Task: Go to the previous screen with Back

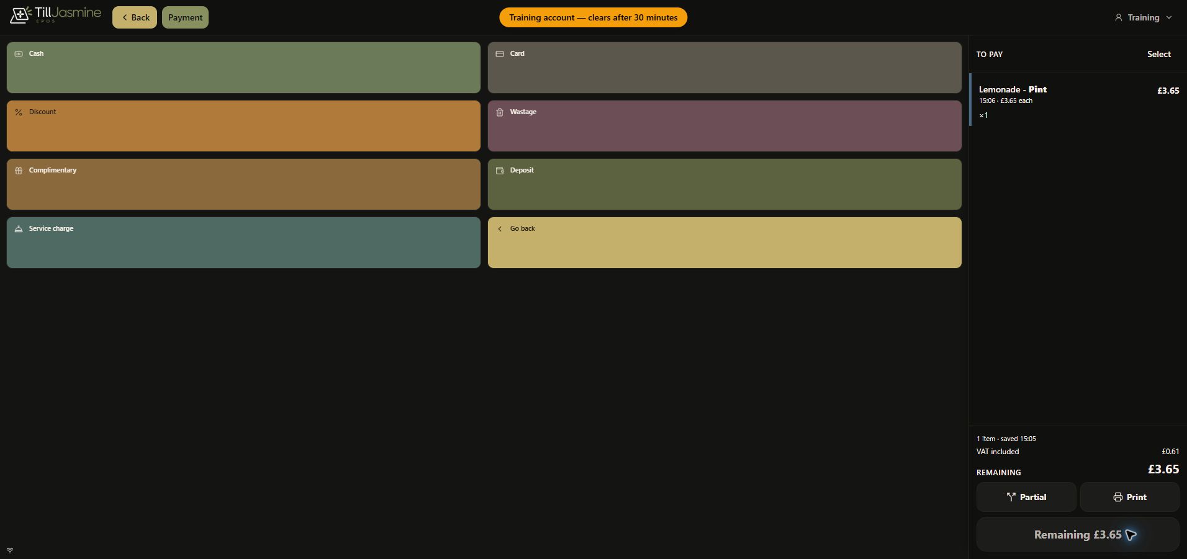Action: coord(135,17)
